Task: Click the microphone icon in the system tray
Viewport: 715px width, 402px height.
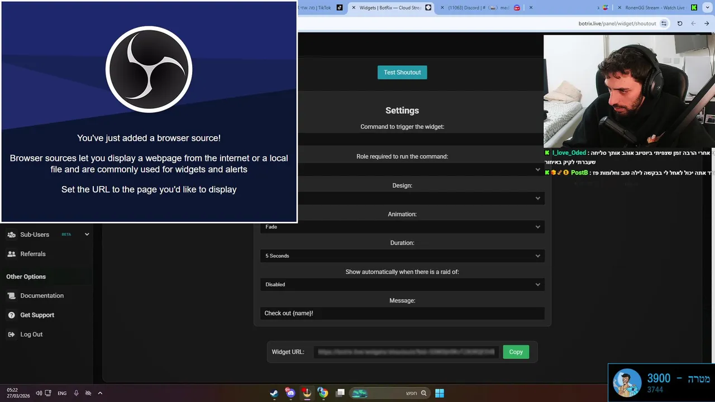Action: [x=77, y=393]
